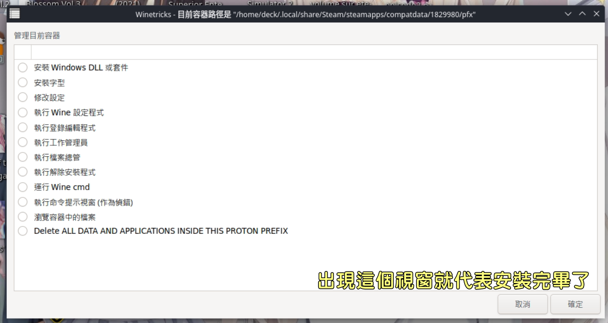
Task: Select 執行 Wine 設定程式 option
Action: coord(23,113)
